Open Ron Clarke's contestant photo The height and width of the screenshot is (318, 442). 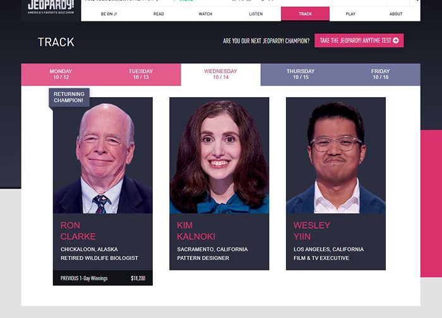[103, 155]
